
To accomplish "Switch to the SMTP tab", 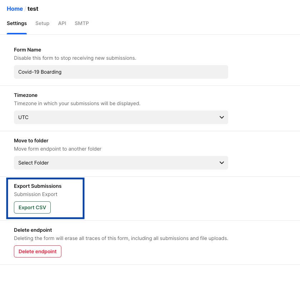I will point(82,23).
